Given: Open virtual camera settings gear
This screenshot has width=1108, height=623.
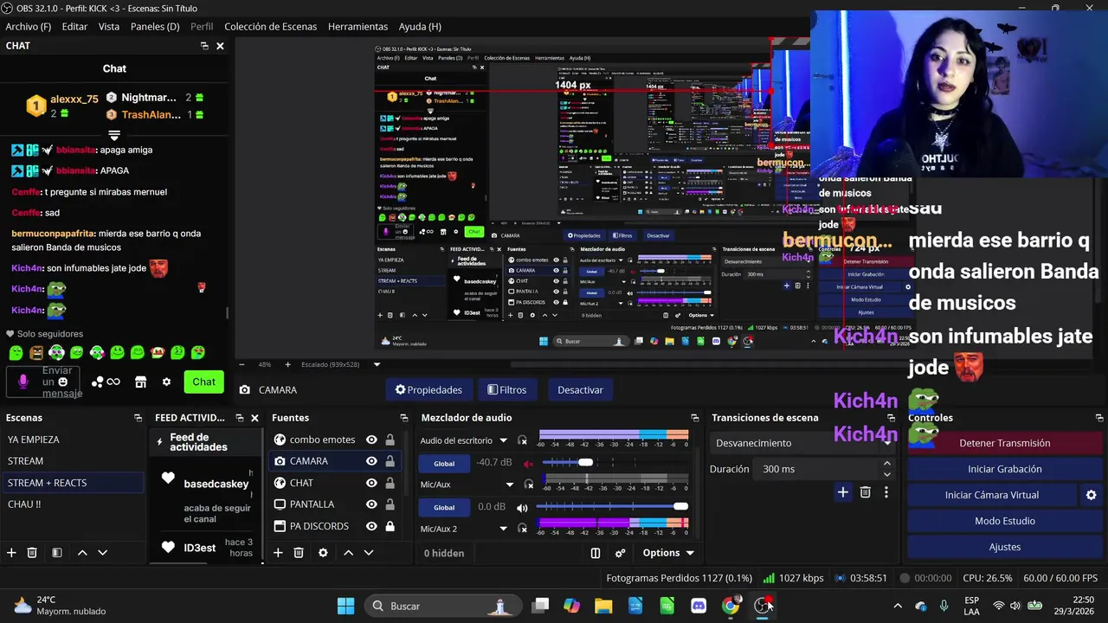Looking at the screenshot, I should pos(1091,495).
